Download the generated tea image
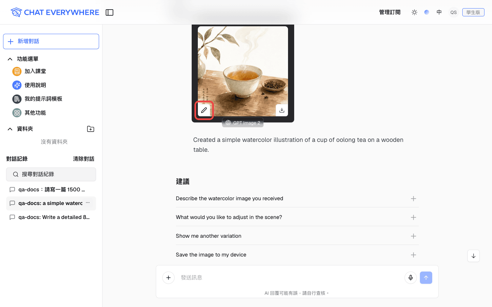This screenshot has width=492, height=307. point(282,110)
